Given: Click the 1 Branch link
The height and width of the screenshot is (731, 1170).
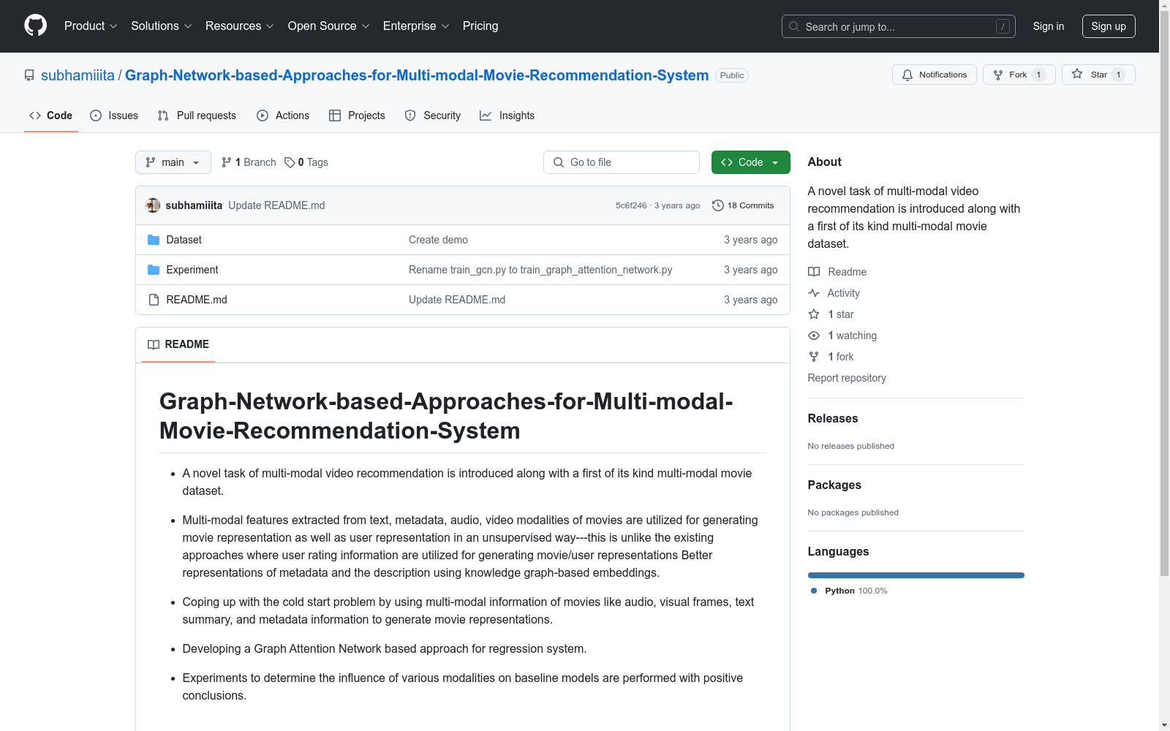Looking at the screenshot, I should (x=249, y=162).
